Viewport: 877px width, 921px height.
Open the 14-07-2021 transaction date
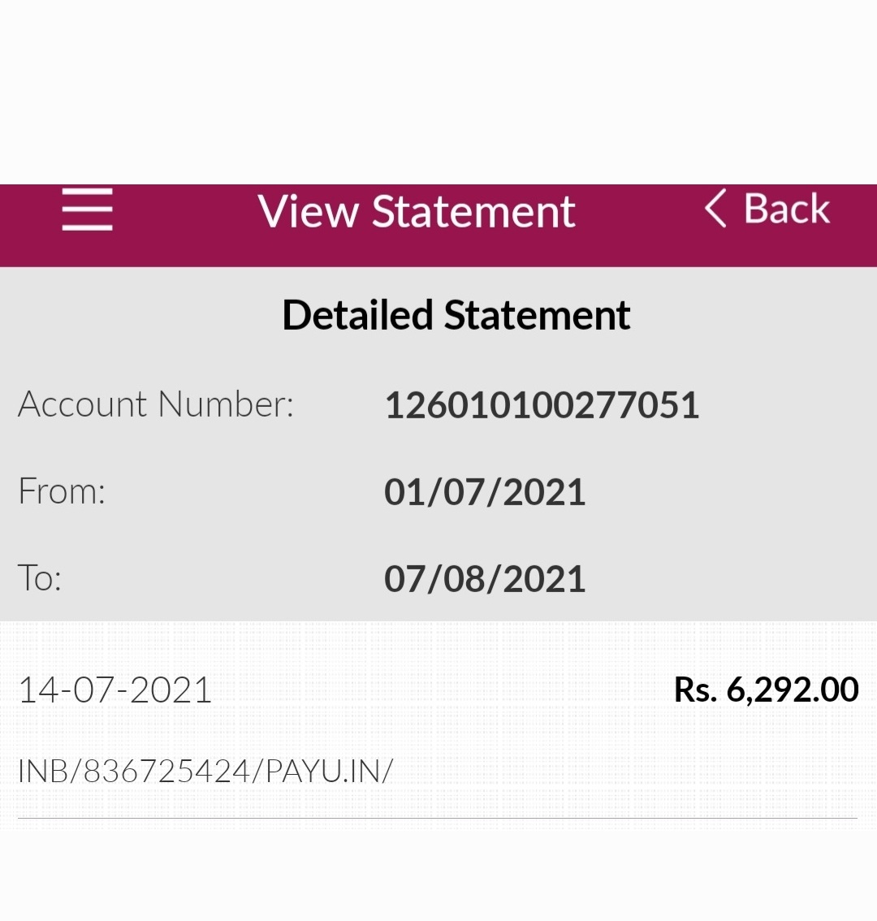pyautogui.click(x=115, y=690)
